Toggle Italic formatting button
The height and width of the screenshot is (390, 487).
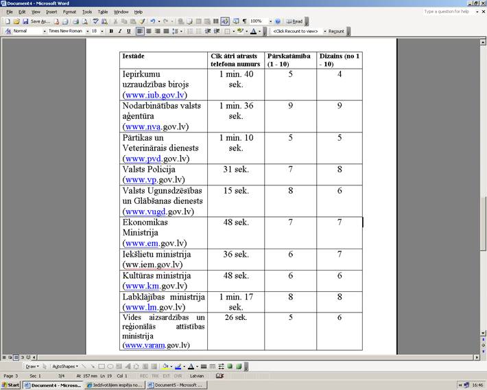pyautogui.click(x=119, y=31)
